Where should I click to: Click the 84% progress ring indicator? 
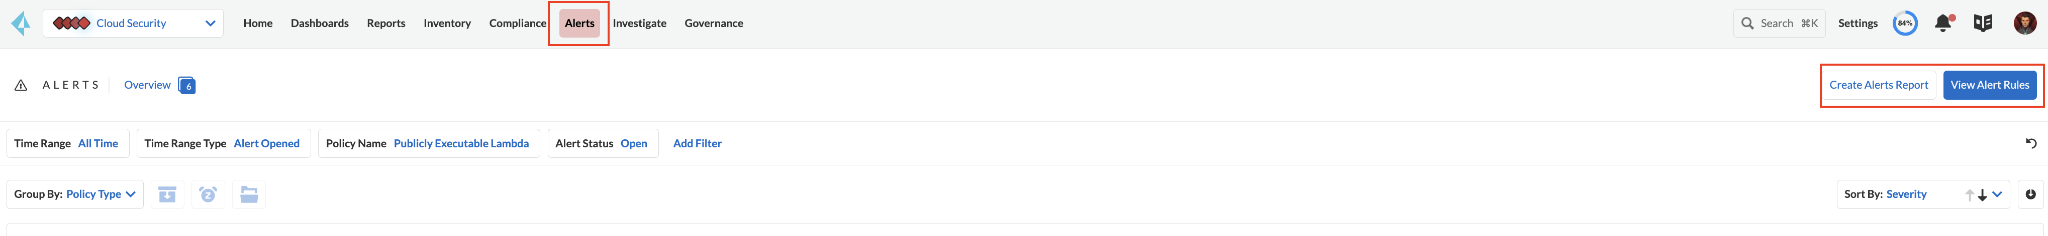(1905, 23)
